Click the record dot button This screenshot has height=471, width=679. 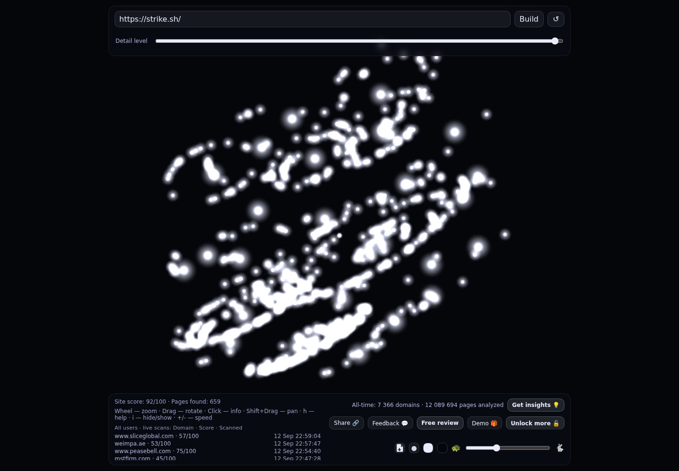(414, 448)
